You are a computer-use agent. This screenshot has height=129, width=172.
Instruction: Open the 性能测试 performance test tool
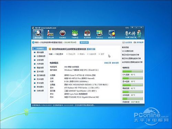(63, 34)
